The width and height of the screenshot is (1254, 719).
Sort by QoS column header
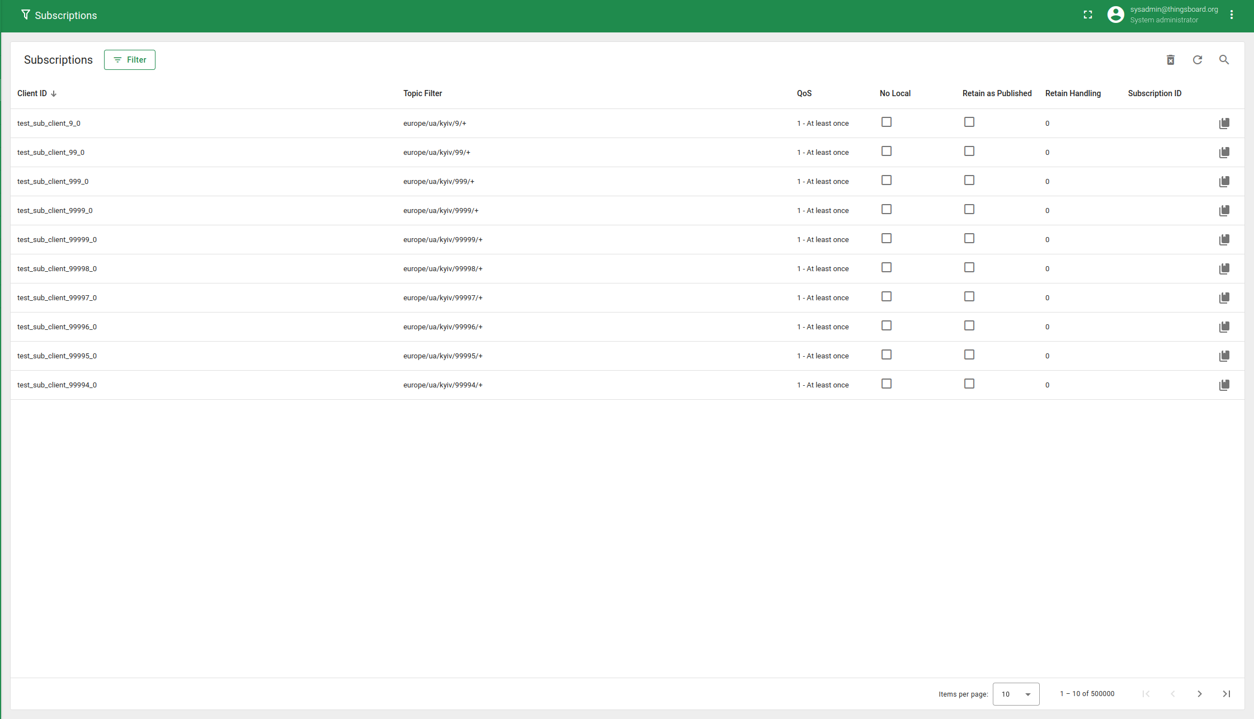pyautogui.click(x=804, y=93)
